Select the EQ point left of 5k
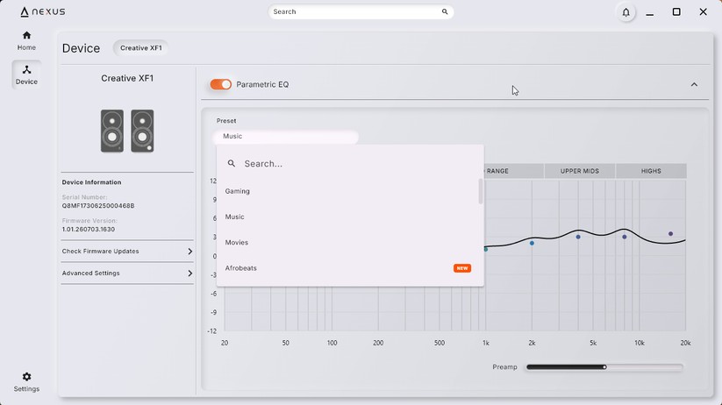 [578, 237]
